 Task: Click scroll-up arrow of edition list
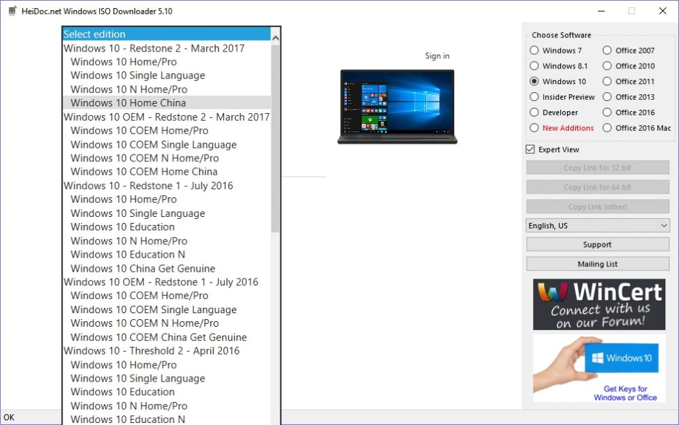[276, 35]
